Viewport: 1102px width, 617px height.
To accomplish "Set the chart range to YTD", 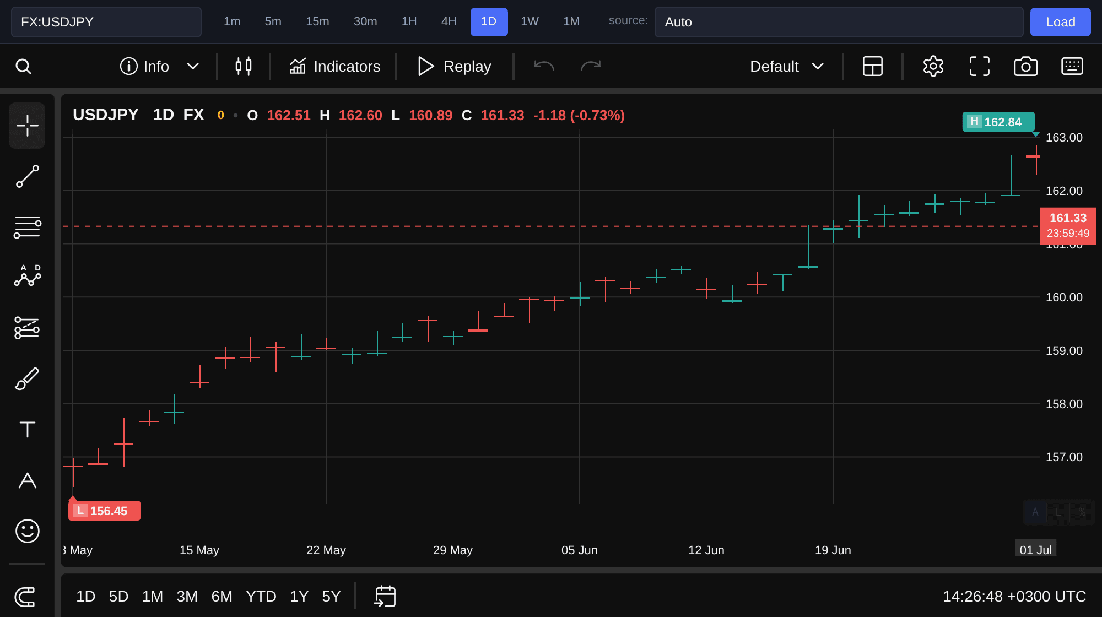I will 261,597.
